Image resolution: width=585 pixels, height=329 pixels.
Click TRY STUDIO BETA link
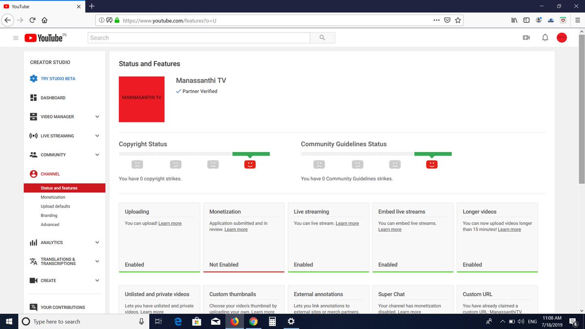coord(58,78)
